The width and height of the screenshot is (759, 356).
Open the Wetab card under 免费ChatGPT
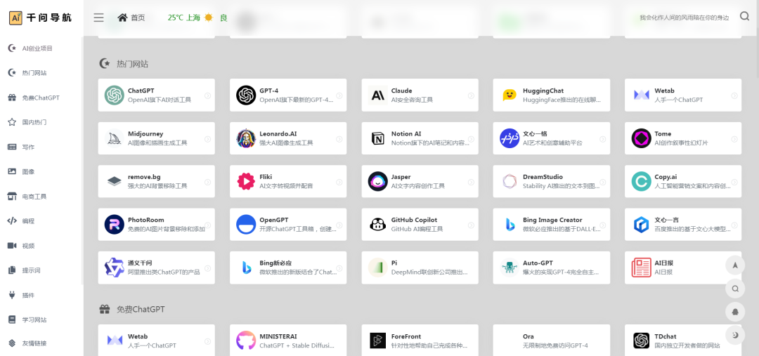[156, 341]
